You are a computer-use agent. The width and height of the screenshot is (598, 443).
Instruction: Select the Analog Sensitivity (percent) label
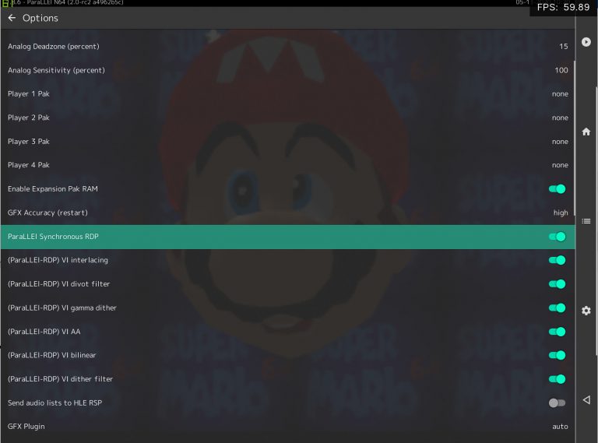pyautogui.click(x=56, y=70)
